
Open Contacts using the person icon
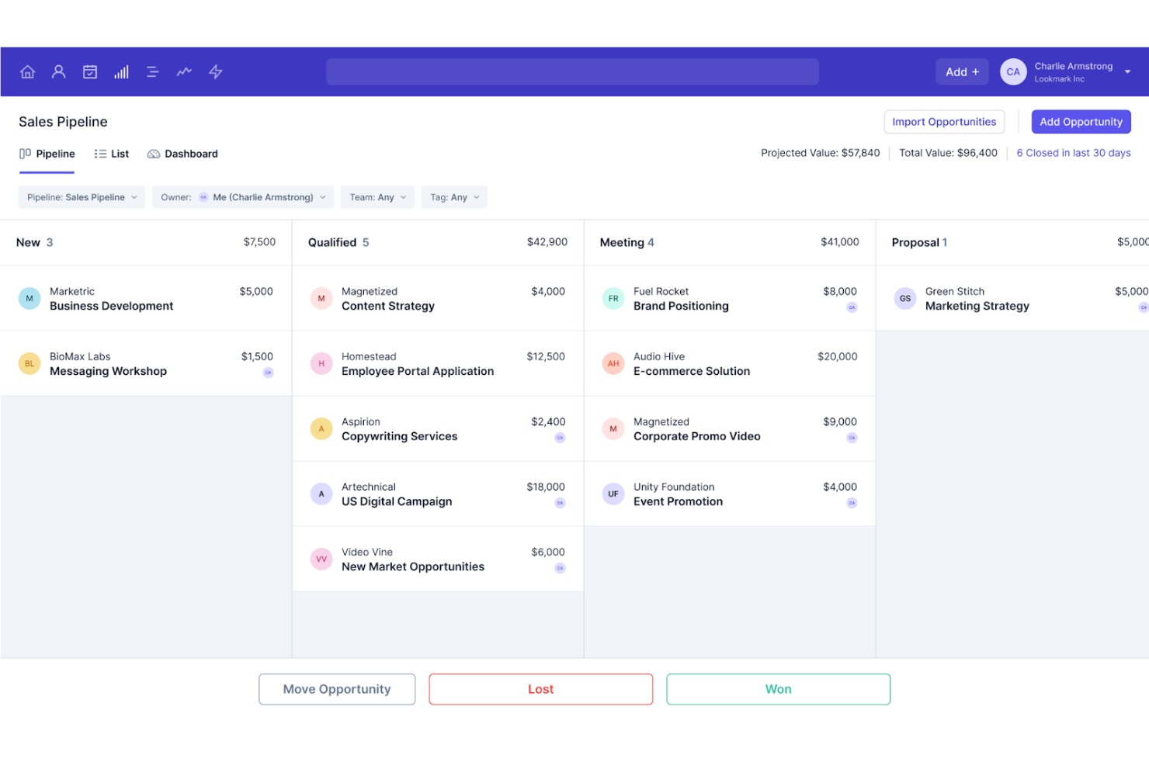coord(58,71)
